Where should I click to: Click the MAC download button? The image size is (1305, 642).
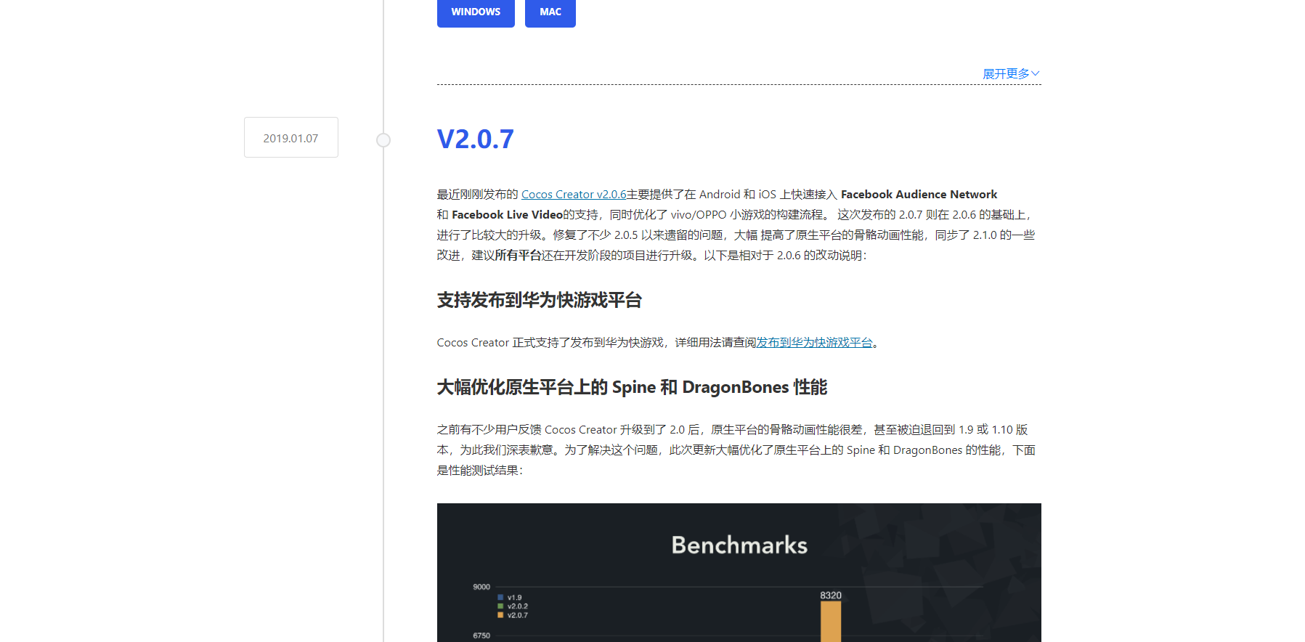point(550,12)
